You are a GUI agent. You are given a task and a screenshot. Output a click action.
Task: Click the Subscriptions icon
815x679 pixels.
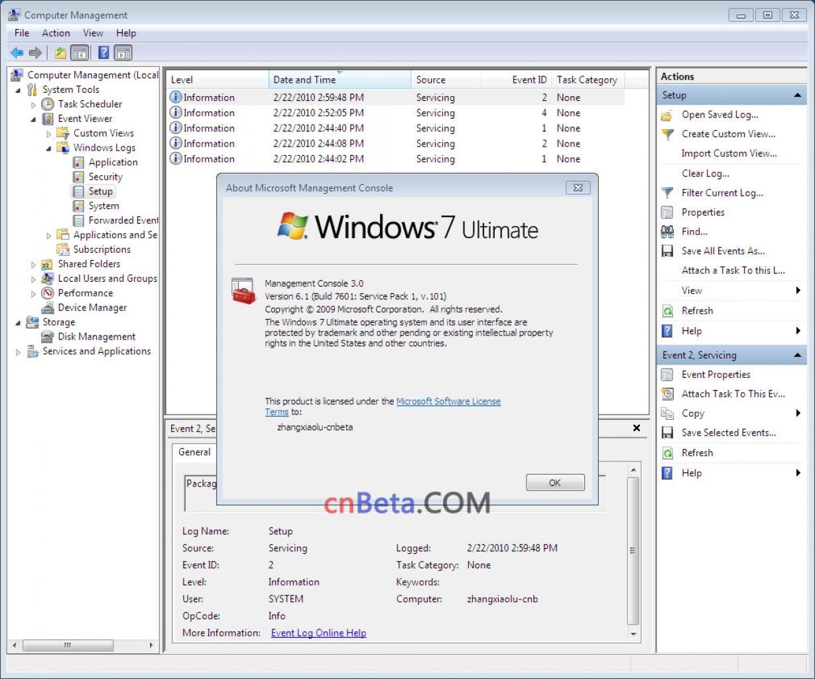click(63, 250)
